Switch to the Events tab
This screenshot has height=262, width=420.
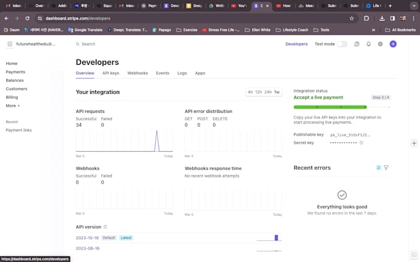[162, 73]
